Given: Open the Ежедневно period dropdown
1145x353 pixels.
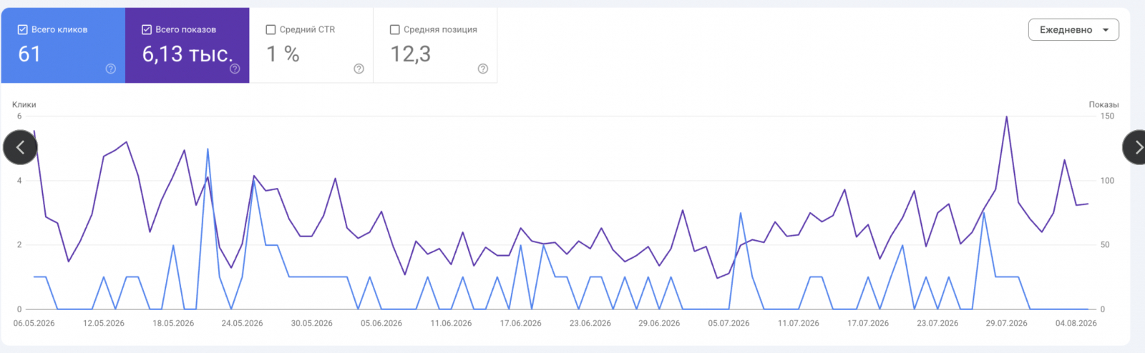Looking at the screenshot, I should tap(1073, 30).
